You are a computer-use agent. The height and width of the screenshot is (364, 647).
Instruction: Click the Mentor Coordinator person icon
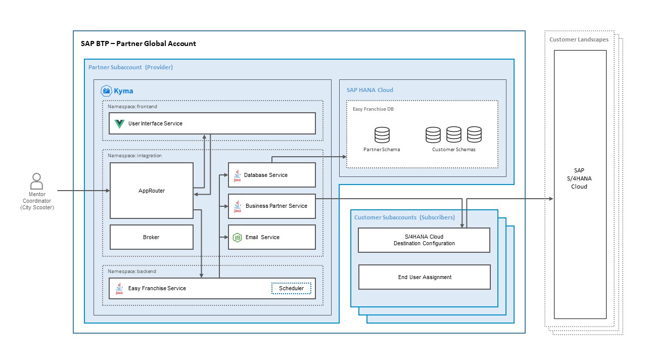(x=37, y=181)
